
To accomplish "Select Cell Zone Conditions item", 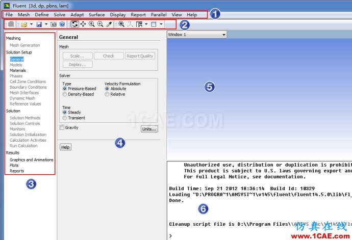I will 28,82.
